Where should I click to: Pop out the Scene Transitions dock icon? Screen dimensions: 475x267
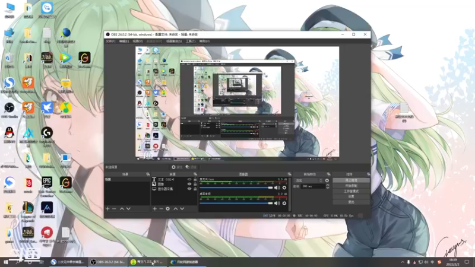[328, 174]
